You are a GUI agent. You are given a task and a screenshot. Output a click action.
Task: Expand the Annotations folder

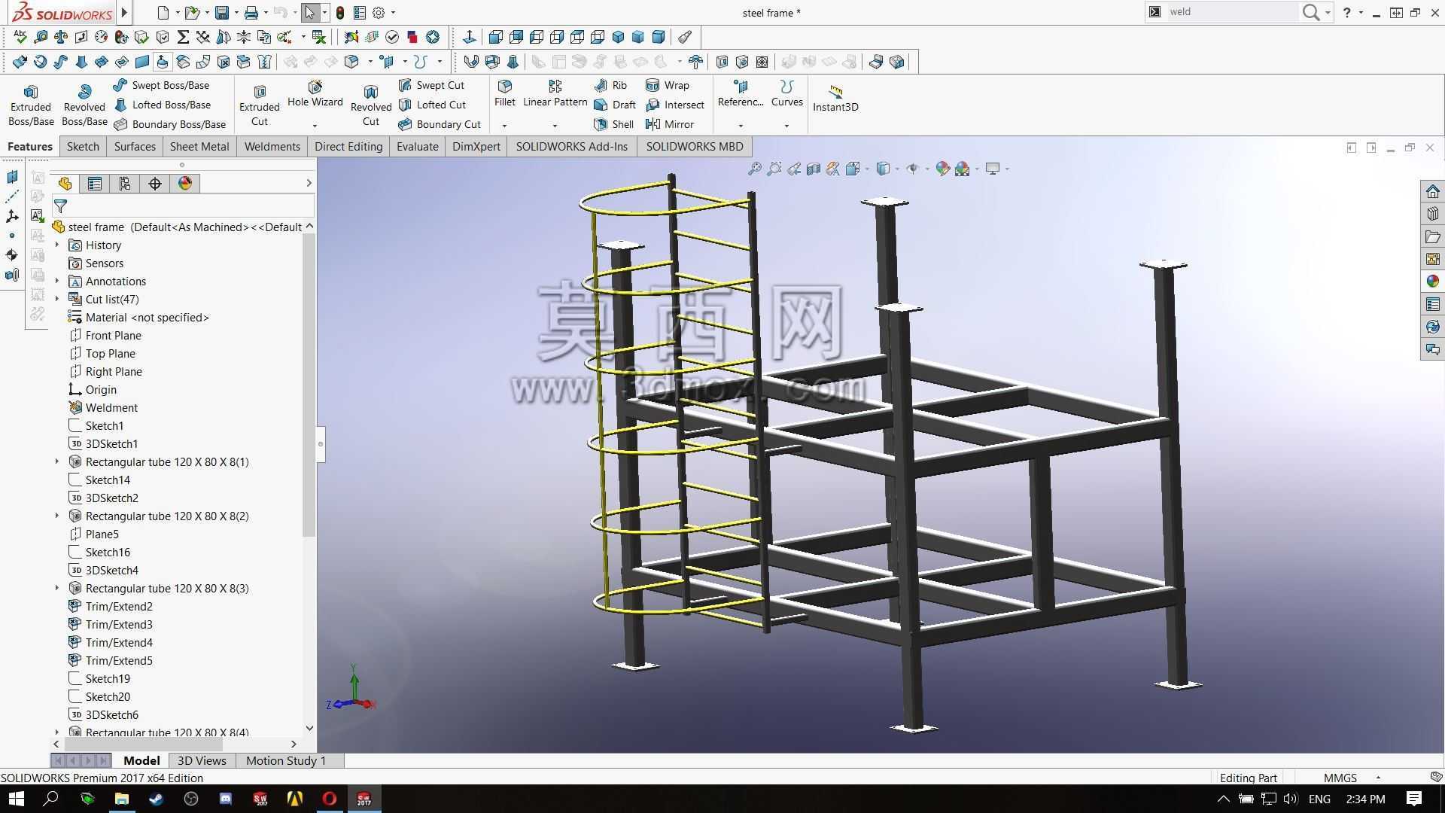click(57, 281)
